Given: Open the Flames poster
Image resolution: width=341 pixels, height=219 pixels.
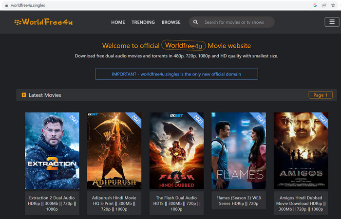Looking at the screenshot, I should coord(239,151).
